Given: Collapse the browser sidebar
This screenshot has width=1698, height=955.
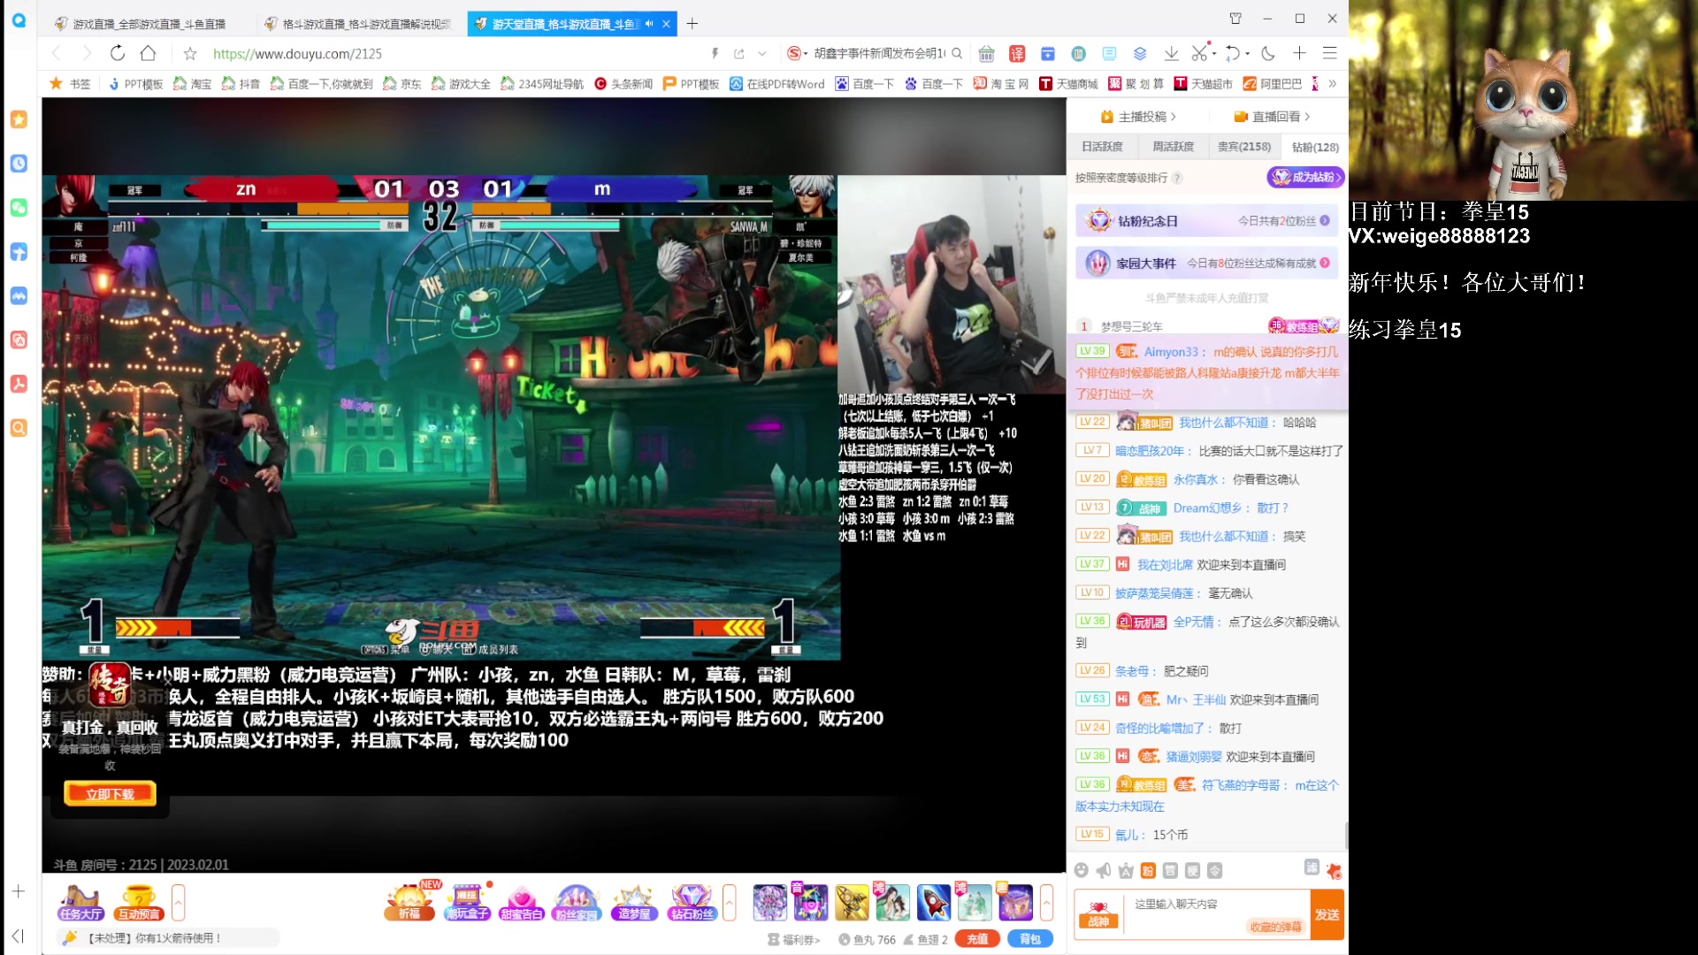Looking at the screenshot, I should (19, 936).
